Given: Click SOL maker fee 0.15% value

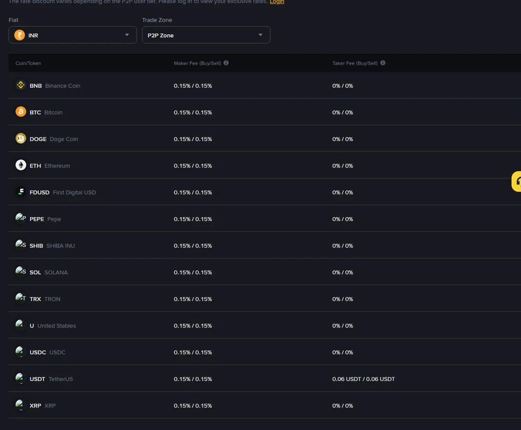Looking at the screenshot, I should [193, 272].
